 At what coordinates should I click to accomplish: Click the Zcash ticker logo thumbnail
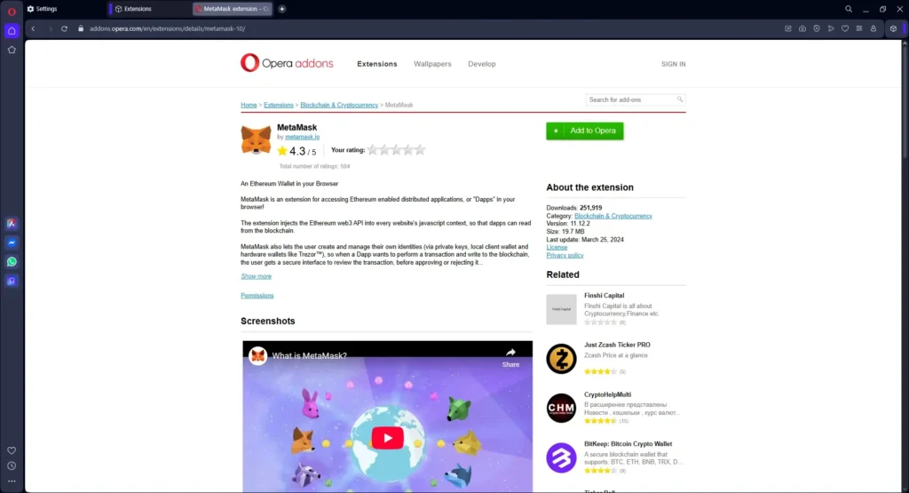(561, 359)
